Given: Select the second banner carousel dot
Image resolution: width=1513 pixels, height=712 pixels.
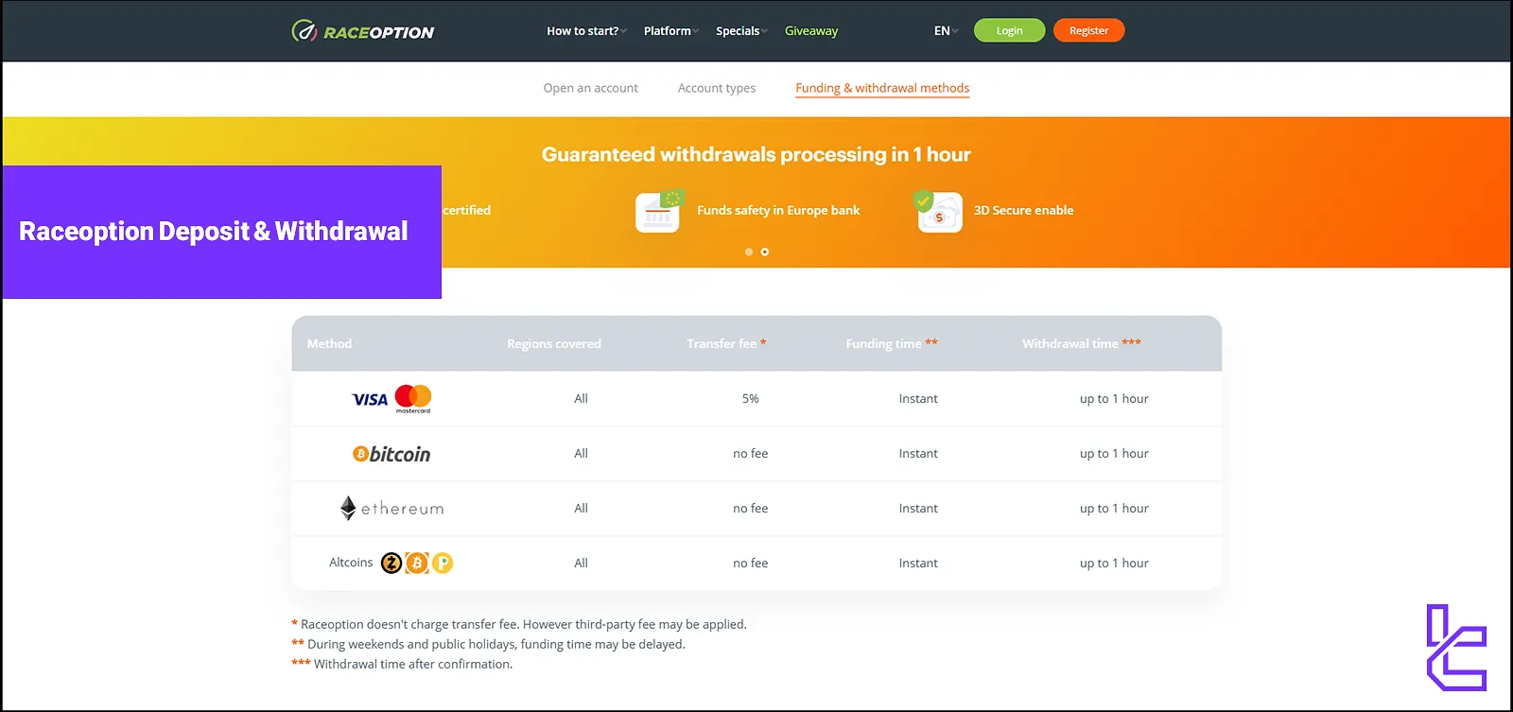Looking at the screenshot, I should pos(765,252).
